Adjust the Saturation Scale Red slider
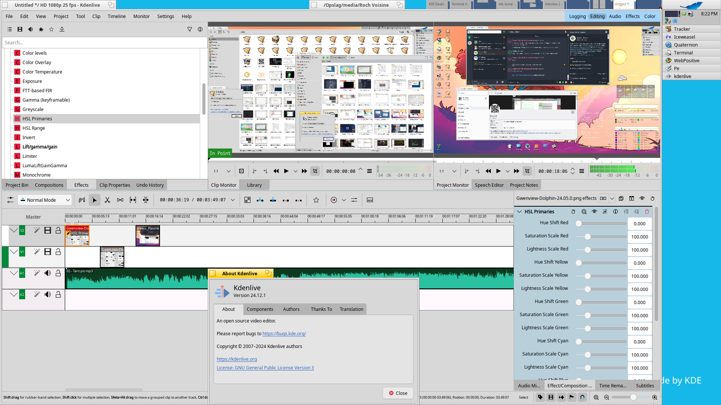The width and height of the screenshot is (721, 405). coord(600,237)
